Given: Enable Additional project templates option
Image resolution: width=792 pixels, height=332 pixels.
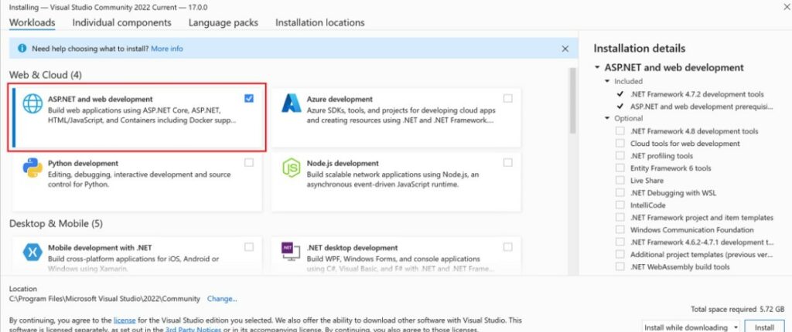Looking at the screenshot, I should coord(620,254).
